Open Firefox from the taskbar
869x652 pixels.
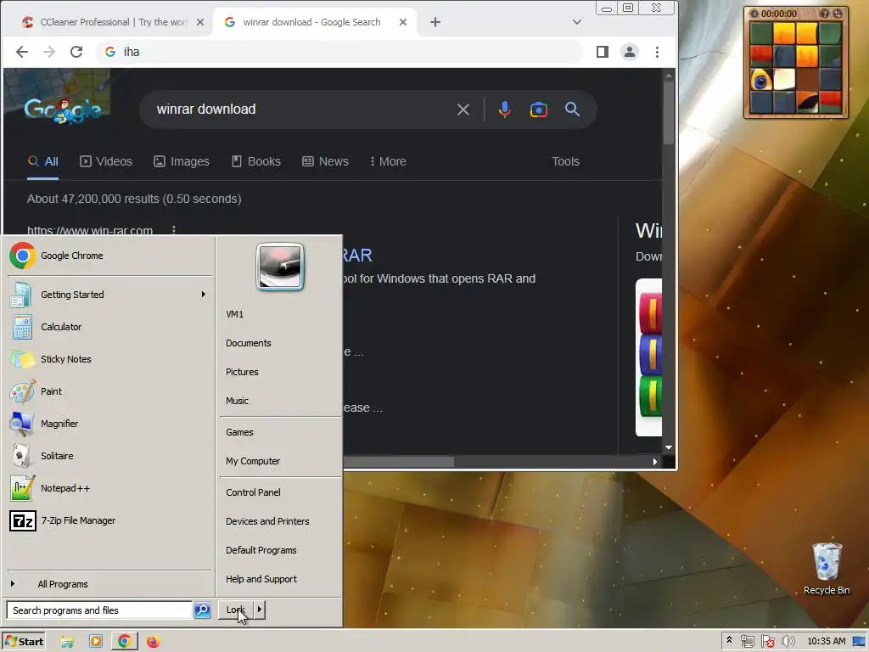[x=153, y=642]
